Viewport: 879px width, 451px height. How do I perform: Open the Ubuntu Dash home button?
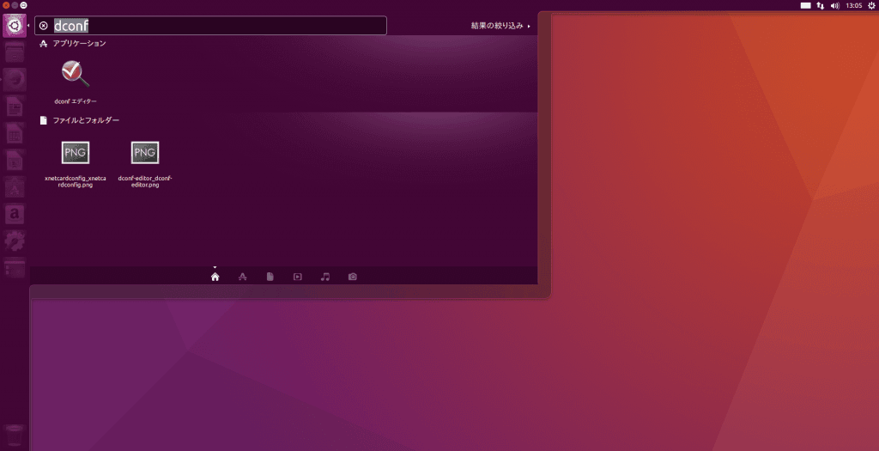point(15,26)
